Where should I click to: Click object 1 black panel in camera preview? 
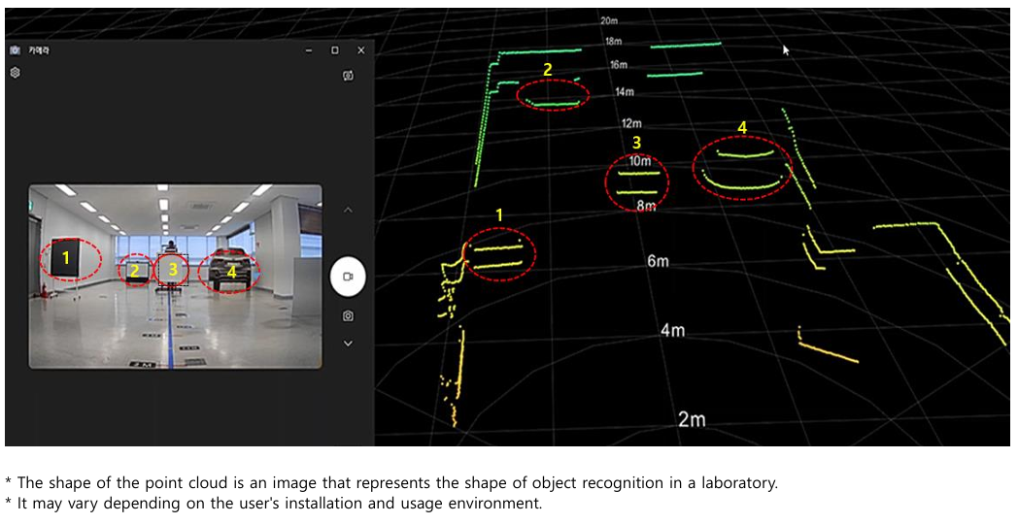tap(66, 259)
